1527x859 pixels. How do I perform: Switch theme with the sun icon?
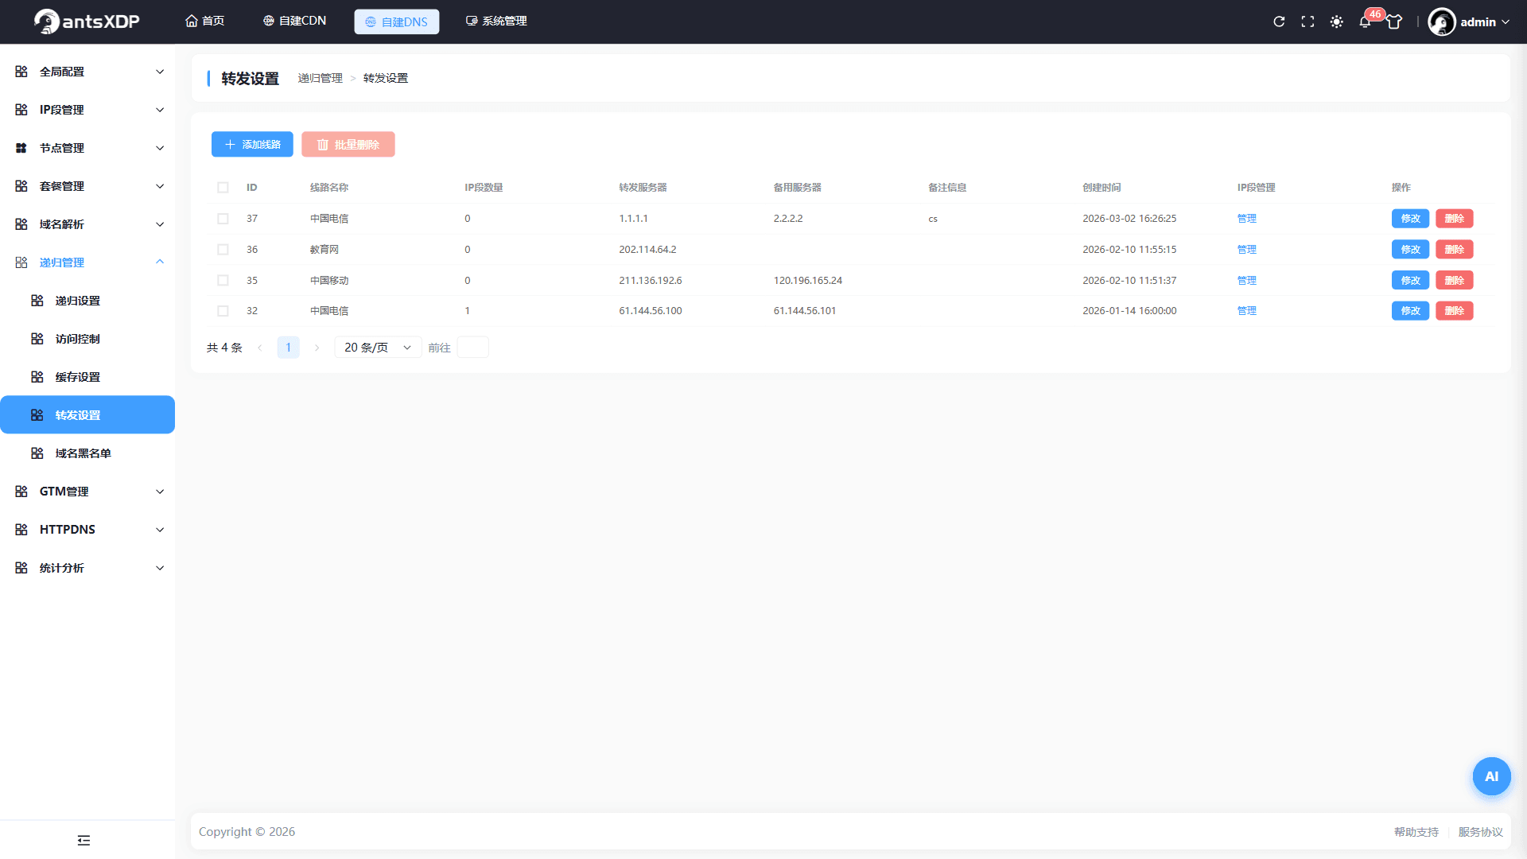pyautogui.click(x=1336, y=21)
